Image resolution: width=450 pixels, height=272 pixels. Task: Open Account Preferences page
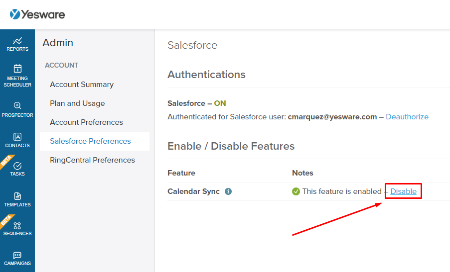pos(86,122)
